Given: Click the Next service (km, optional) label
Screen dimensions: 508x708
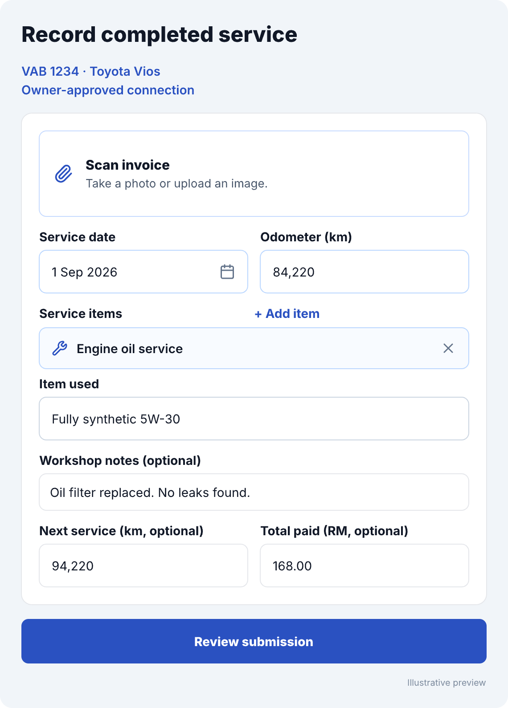Looking at the screenshot, I should pyautogui.click(x=121, y=531).
